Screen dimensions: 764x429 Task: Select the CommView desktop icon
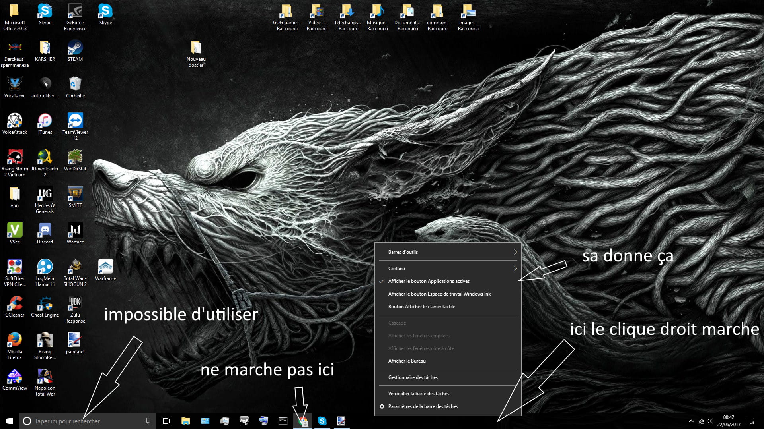click(15, 380)
